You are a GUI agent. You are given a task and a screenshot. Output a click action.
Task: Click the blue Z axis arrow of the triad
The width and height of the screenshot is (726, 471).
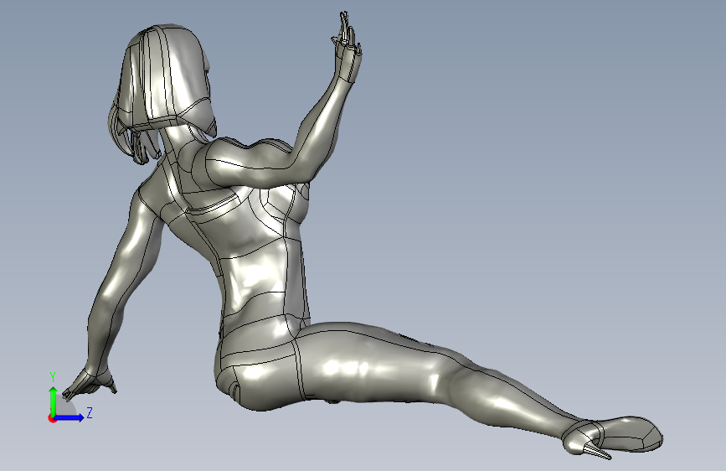[x=70, y=417]
